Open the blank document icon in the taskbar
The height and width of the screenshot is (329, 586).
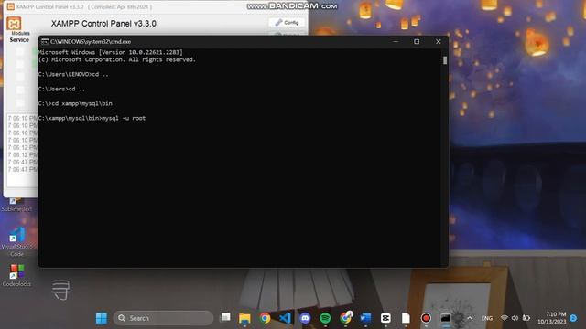point(406,318)
